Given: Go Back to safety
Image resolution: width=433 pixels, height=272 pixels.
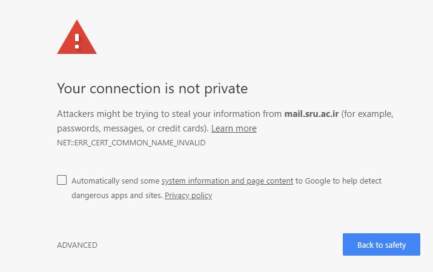Looking at the screenshot, I should tap(382, 244).
